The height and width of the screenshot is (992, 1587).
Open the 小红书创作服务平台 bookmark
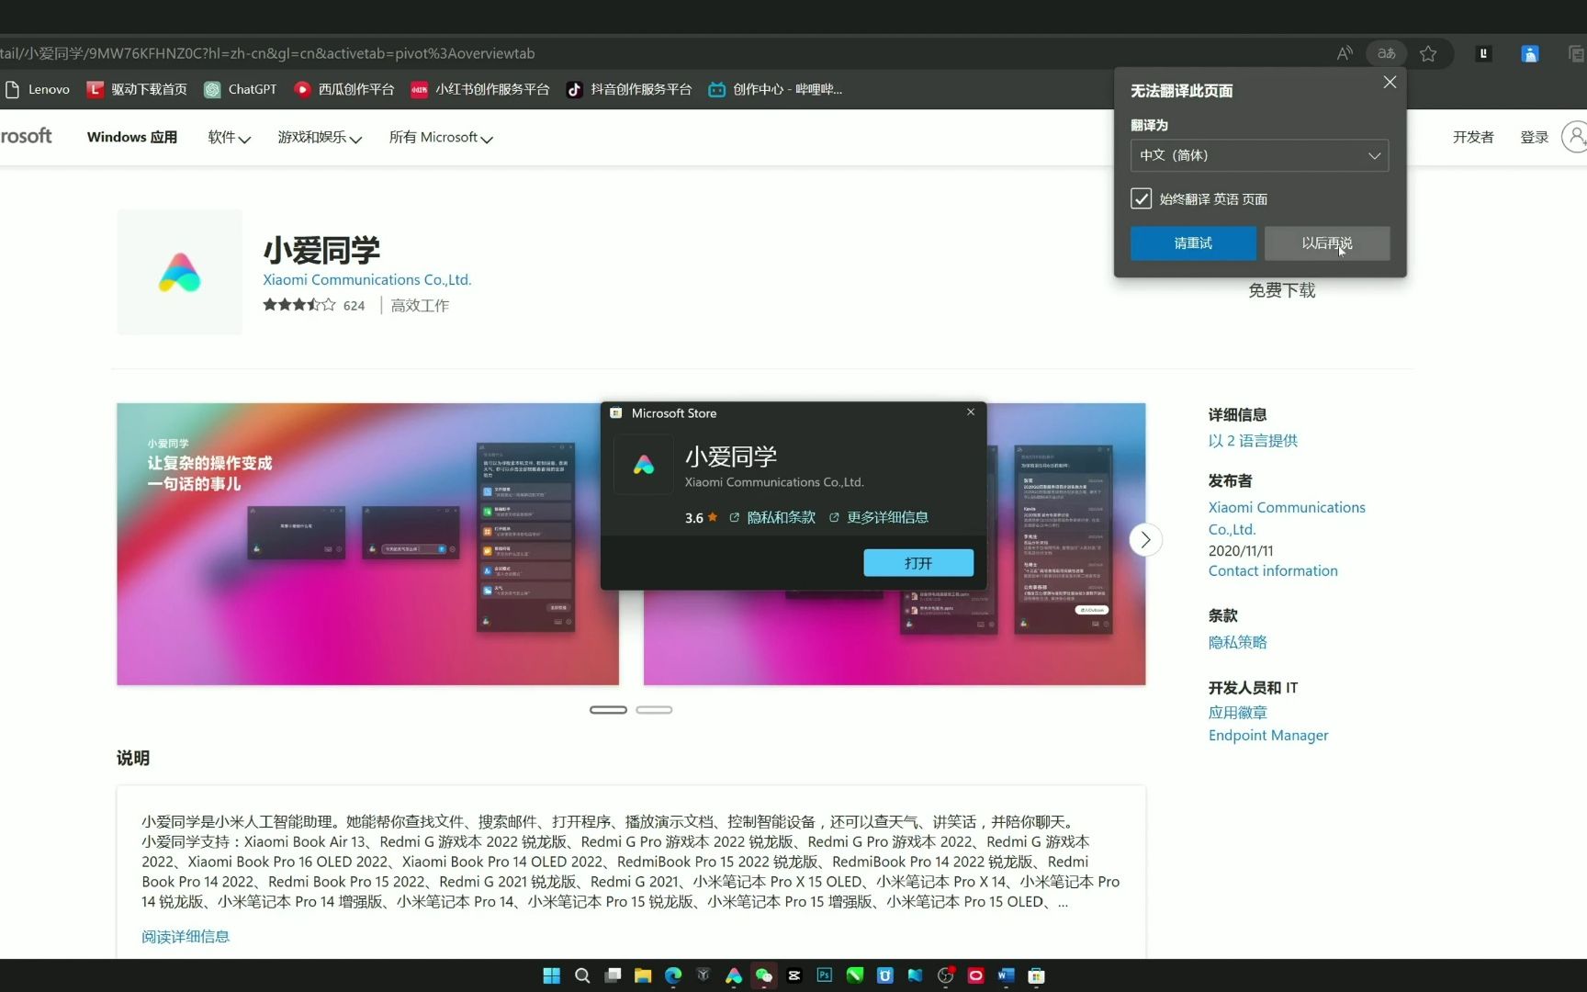pos(480,89)
